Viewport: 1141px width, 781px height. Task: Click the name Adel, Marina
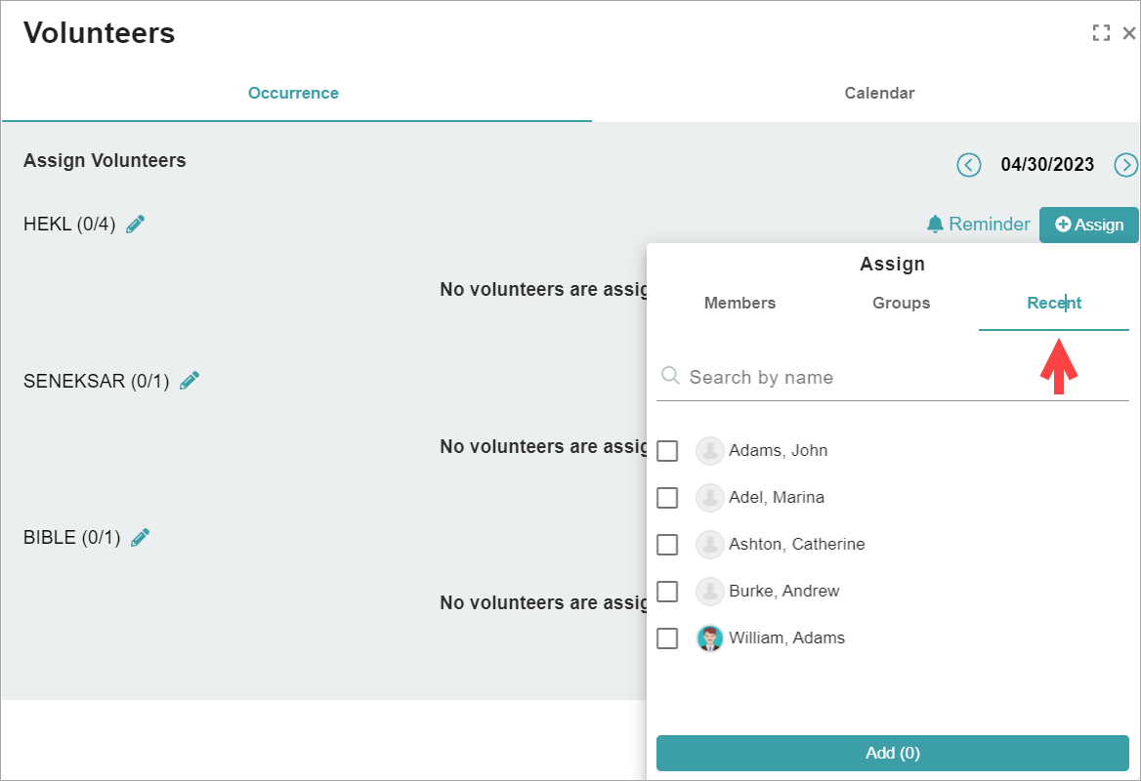(x=777, y=497)
